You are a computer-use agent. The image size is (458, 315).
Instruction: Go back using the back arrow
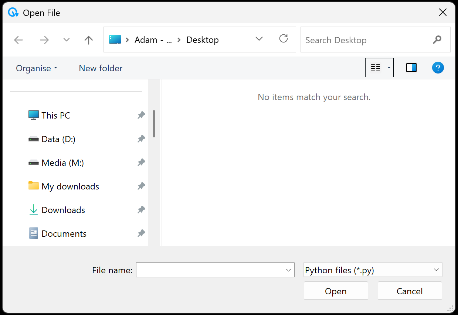(18, 40)
